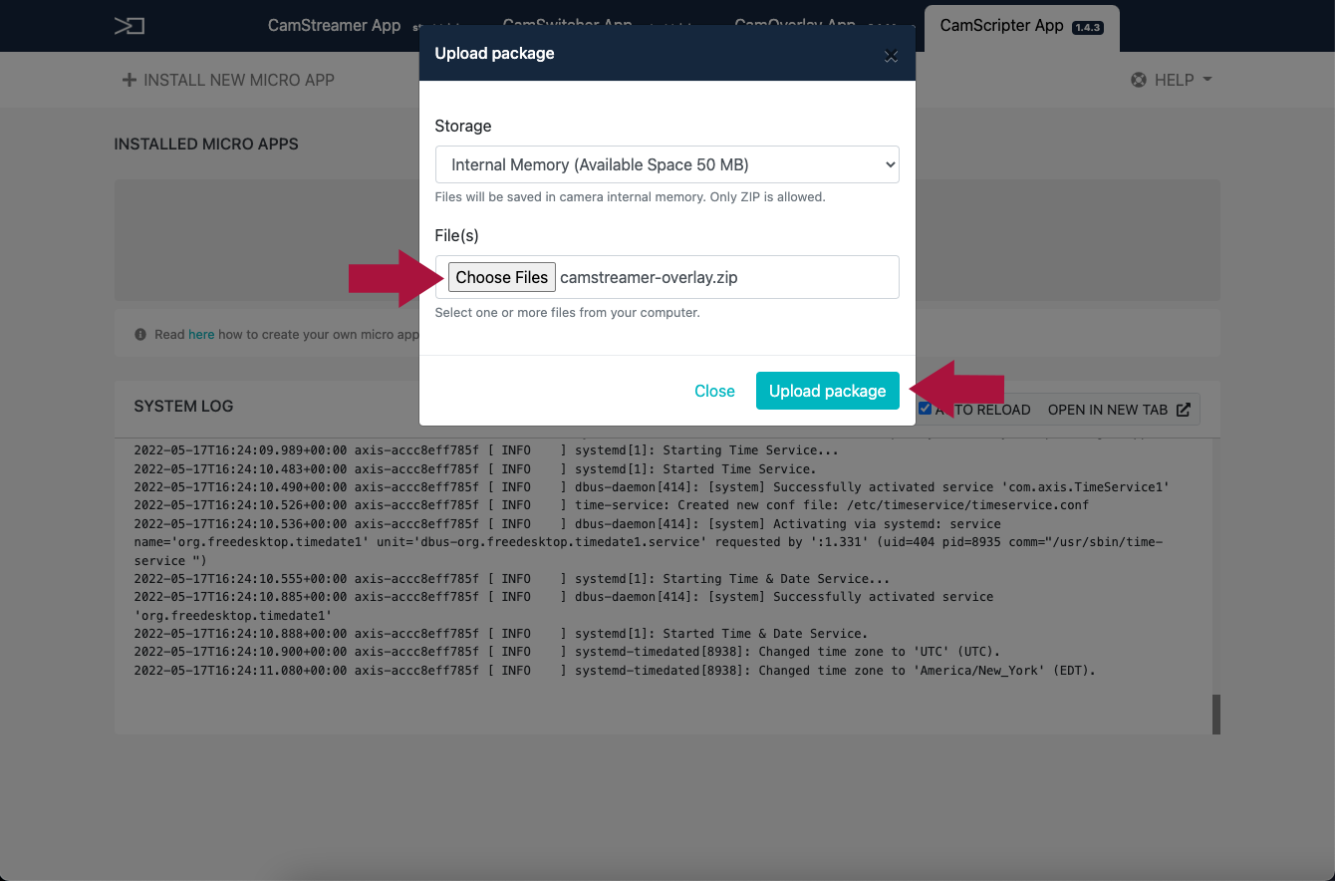Click the 'Started Time Service.' log line
This screenshot has height=881, width=1335.
click(x=475, y=468)
